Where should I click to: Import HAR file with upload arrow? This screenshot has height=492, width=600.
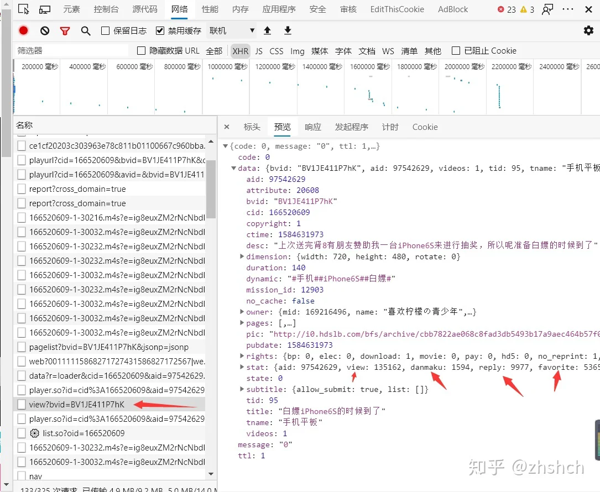(268, 30)
